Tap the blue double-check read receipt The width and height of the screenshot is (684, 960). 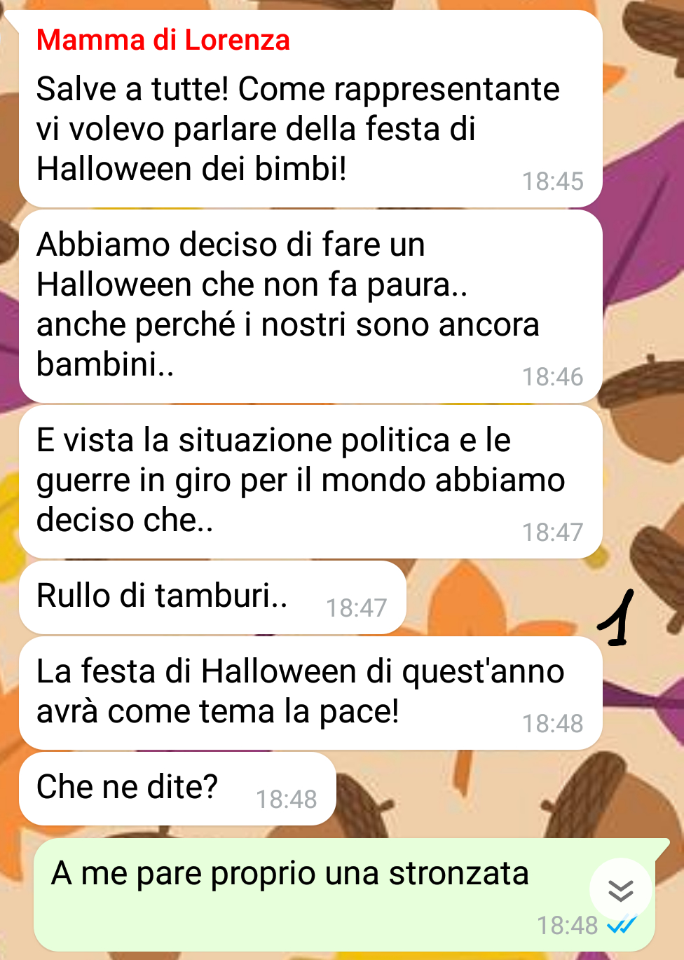[622, 926]
